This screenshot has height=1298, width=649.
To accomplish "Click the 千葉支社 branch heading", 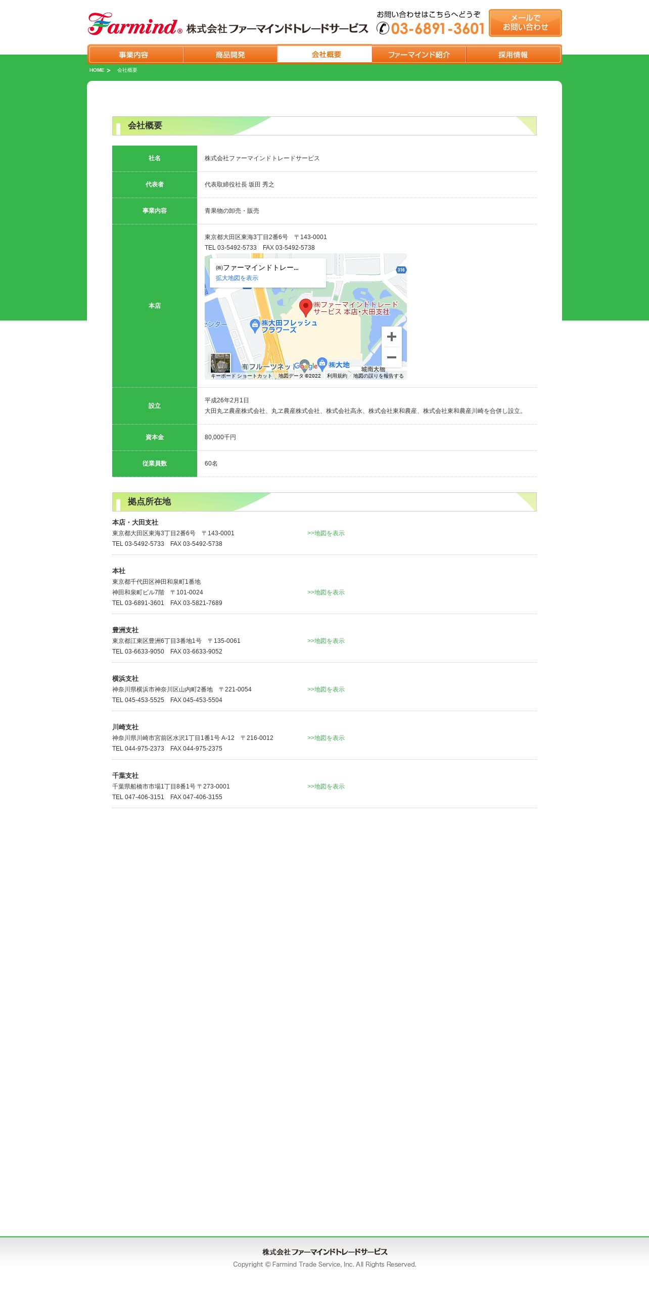I will click(x=125, y=776).
